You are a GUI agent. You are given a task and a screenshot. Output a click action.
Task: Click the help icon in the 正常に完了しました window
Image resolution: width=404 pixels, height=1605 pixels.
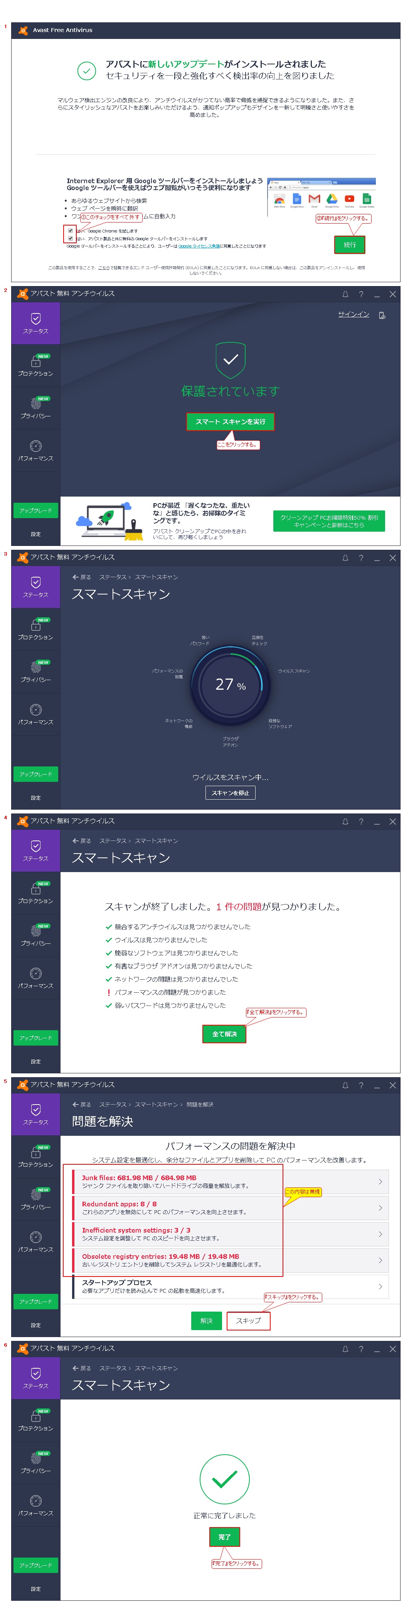tap(361, 1348)
